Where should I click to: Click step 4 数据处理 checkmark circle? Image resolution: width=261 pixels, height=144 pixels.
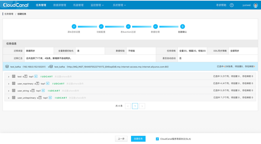tap(156, 26)
